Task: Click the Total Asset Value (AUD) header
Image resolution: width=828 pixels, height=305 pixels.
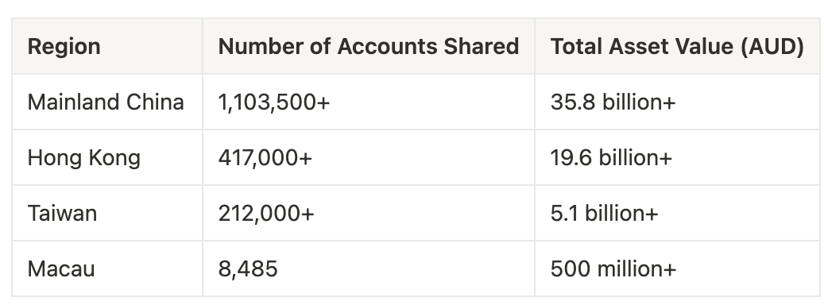Action: click(678, 46)
